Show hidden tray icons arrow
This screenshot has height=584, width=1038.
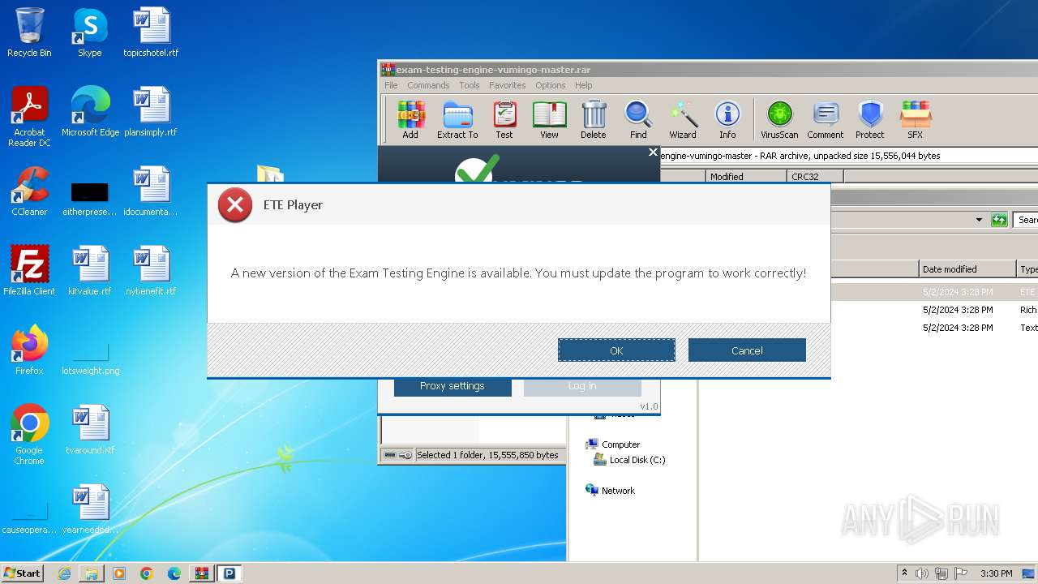904,573
